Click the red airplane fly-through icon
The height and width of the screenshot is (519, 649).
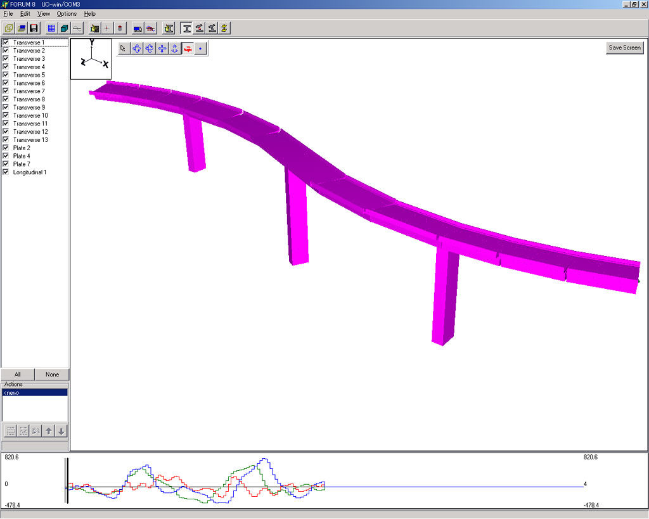tap(188, 48)
